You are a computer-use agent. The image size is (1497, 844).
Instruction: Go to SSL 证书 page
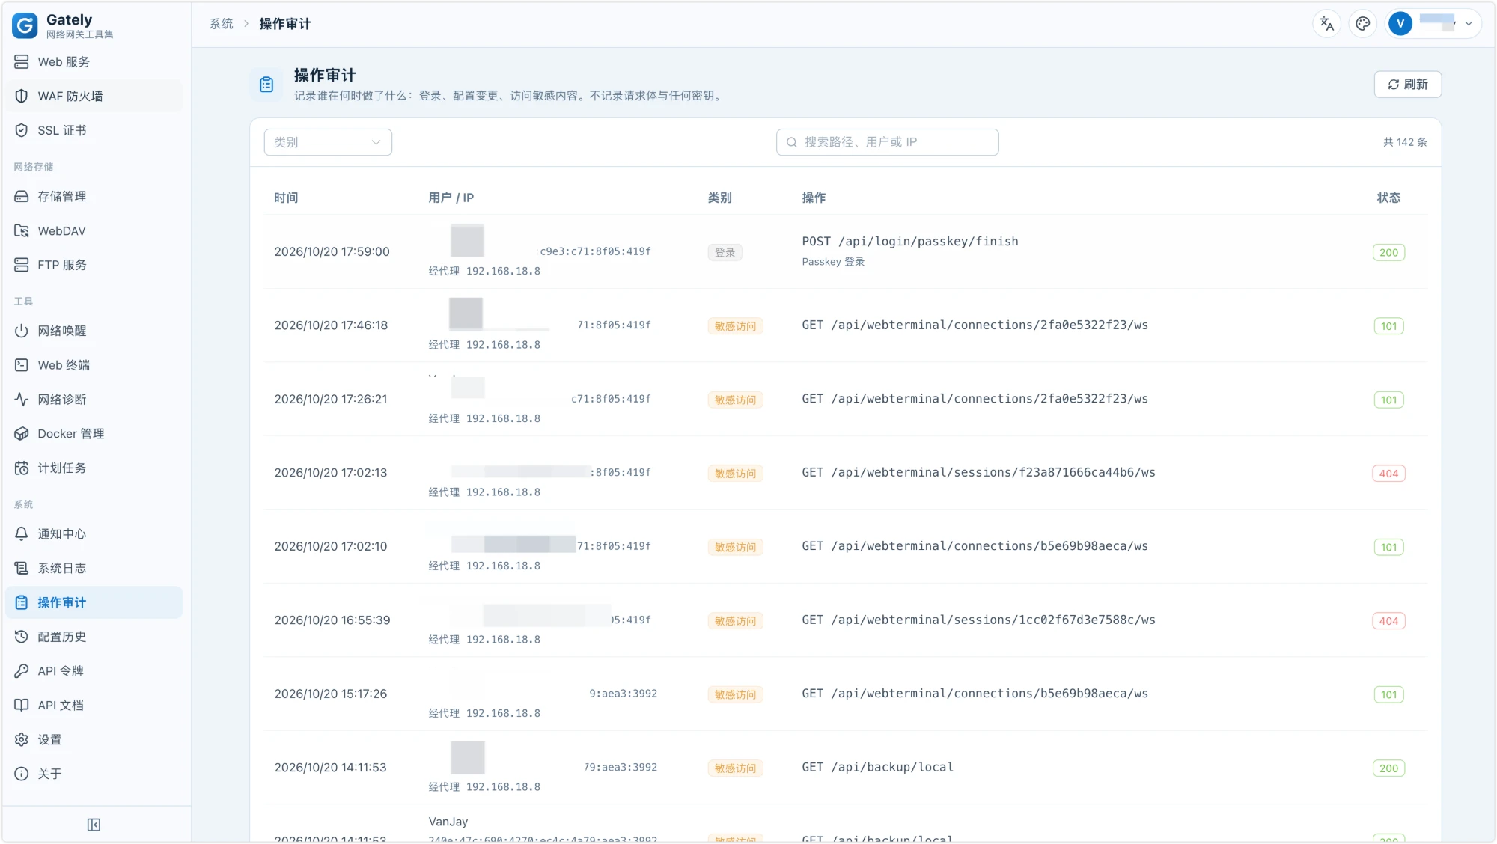94,130
